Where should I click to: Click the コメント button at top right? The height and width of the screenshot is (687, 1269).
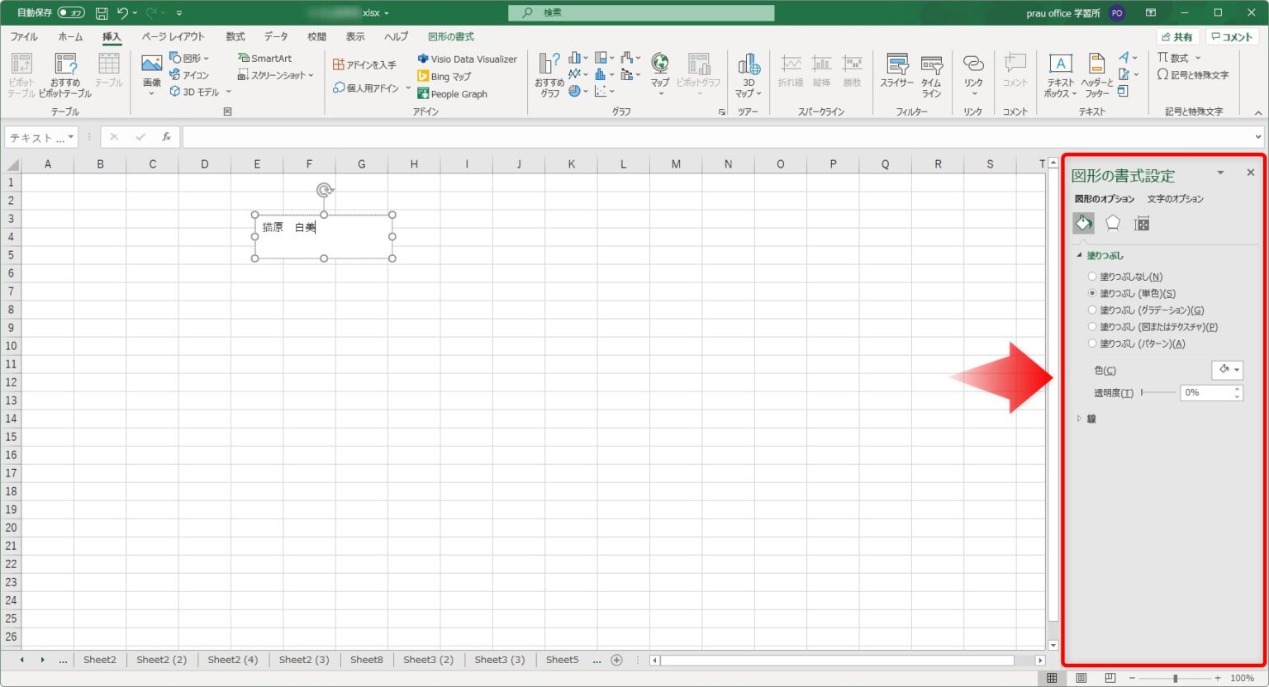pos(1231,37)
